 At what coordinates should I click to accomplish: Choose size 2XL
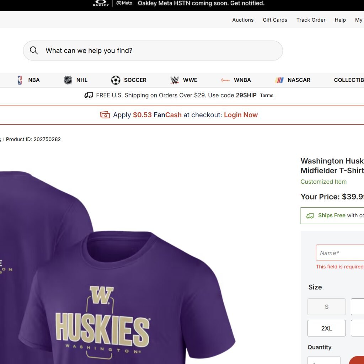point(326,328)
